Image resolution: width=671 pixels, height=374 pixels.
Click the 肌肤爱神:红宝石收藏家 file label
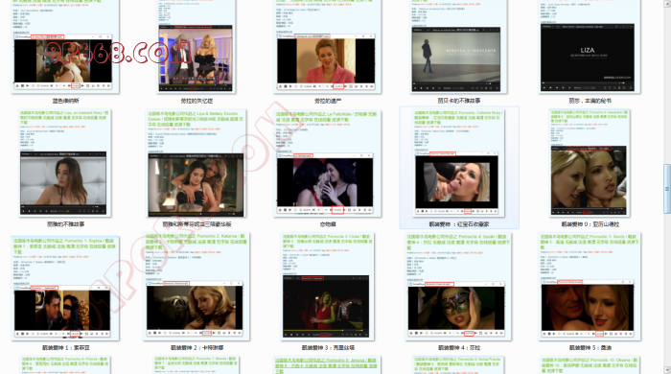pos(459,224)
